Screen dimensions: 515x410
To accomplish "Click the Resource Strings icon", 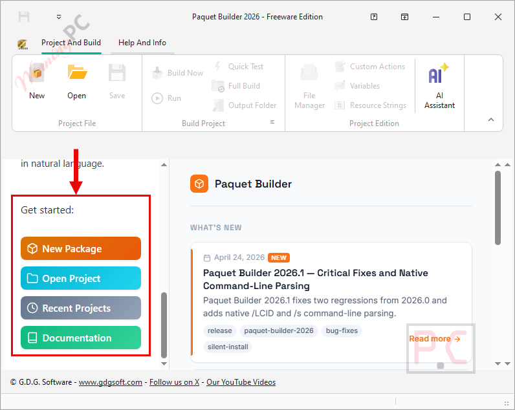I will pos(340,105).
